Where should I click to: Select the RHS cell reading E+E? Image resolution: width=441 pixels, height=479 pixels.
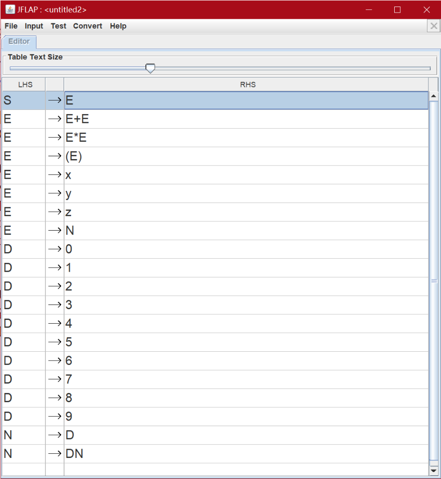[x=246, y=119]
